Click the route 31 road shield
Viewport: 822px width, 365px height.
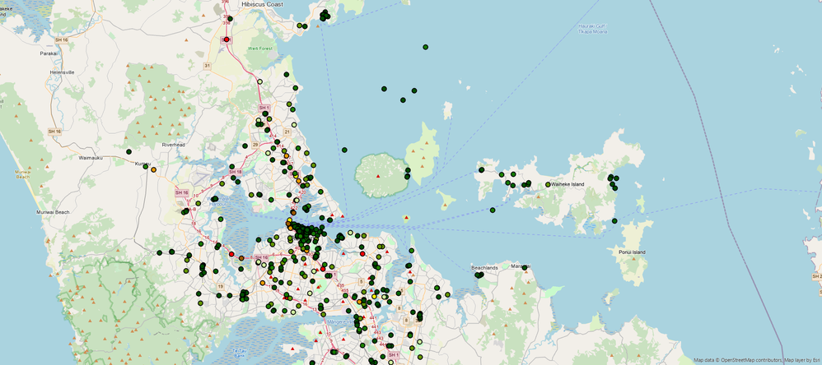[x=207, y=66]
